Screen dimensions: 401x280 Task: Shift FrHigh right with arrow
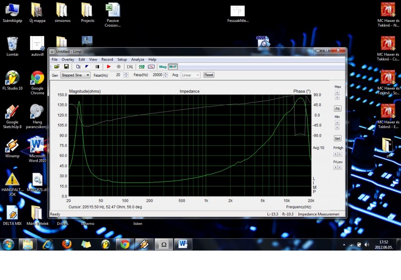(x=340, y=154)
